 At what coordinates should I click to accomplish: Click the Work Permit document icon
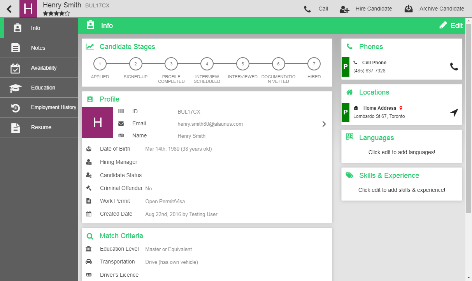(89, 201)
